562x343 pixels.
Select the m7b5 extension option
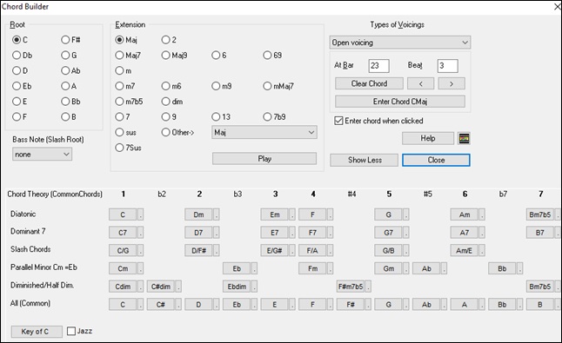point(129,102)
